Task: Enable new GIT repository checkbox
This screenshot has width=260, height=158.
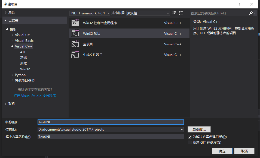Action: point(190,143)
